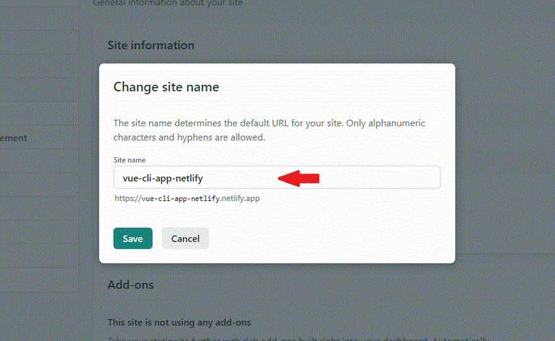
Task: Click 'This site is not using any add-ons'
Action: pyautogui.click(x=179, y=322)
